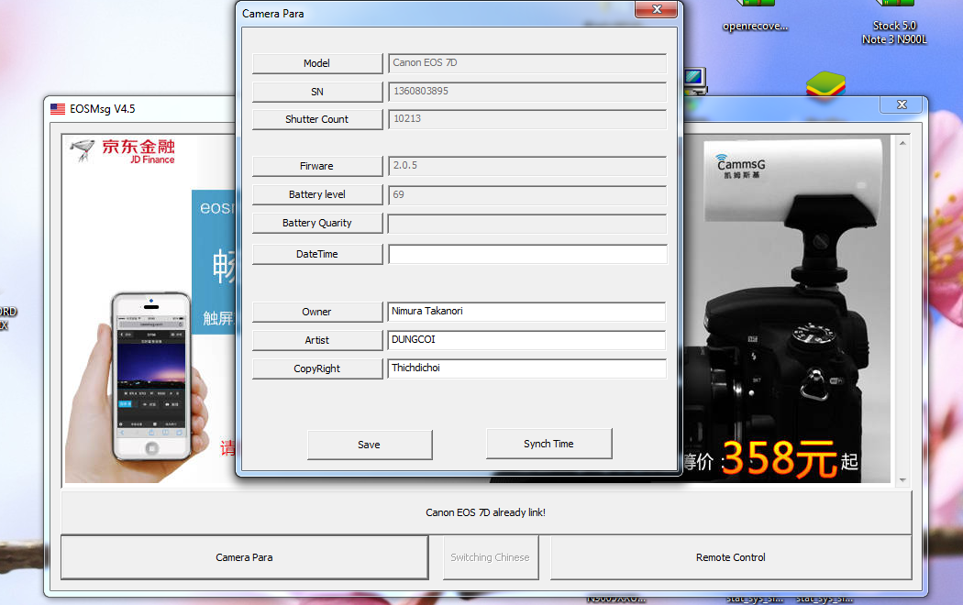Close the Camera Para dialog
The width and height of the screenshot is (963, 605).
[x=656, y=9]
